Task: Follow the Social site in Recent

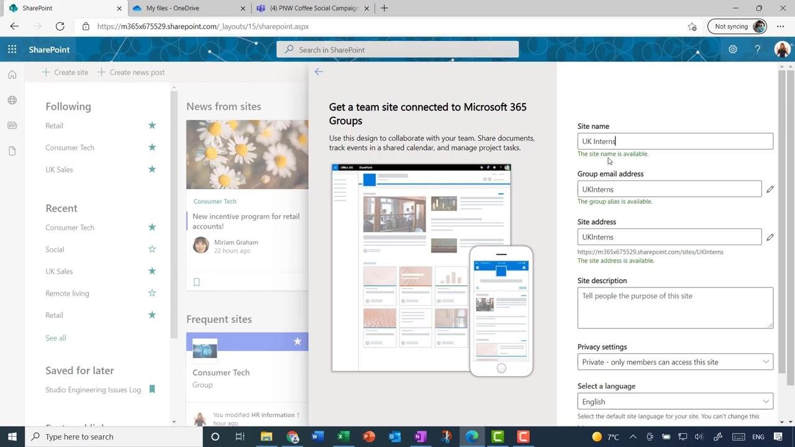Action: [152, 249]
